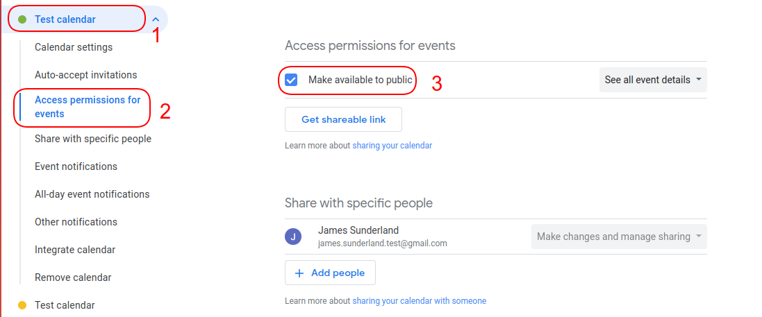Click Get shareable link button

(x=343, y=119)
